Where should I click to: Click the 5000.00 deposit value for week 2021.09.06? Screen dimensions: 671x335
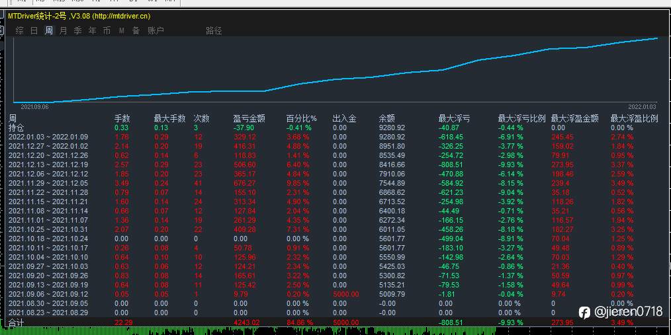[x=346, y=294]
